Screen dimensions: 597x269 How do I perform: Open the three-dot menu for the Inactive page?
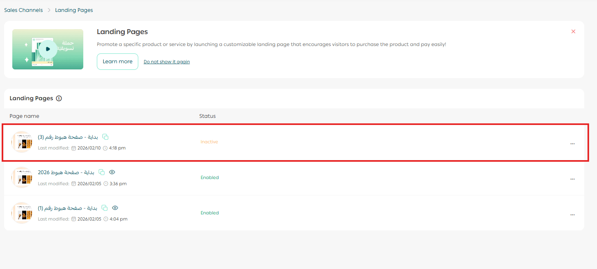tap(572, 144)
